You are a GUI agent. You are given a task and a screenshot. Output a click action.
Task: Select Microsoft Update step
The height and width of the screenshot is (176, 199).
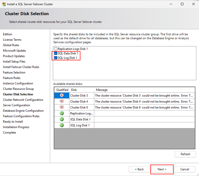point(14,51)
